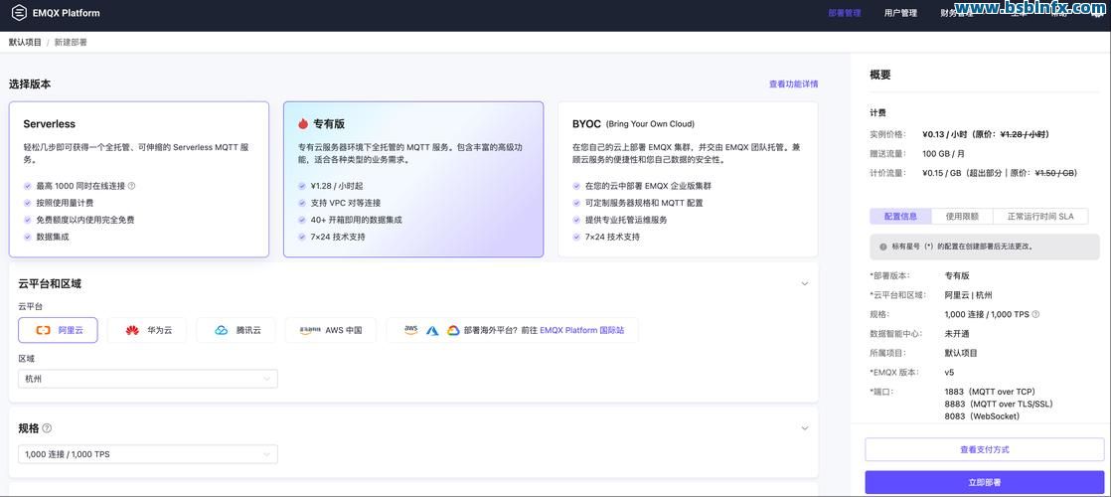The width and height of the screenshot is (1111, 497).
Task: Switch to the 使用限额 tab
Action: click(961, 216)
